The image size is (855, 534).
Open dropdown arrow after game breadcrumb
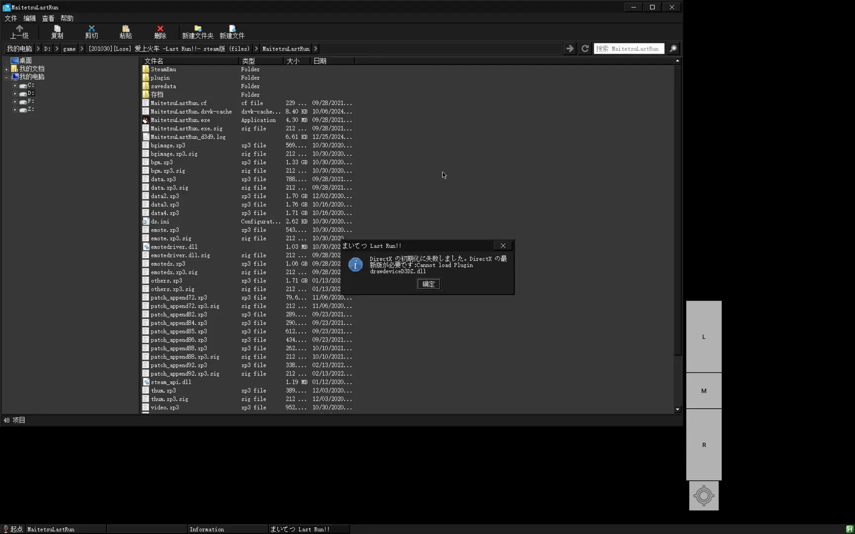coord(82,48)
